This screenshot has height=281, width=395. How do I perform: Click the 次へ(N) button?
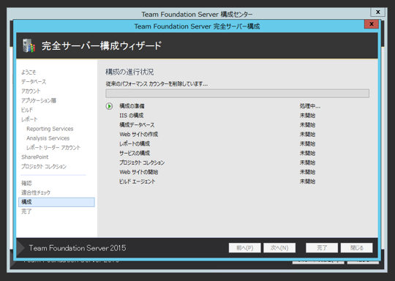point(279,248)
